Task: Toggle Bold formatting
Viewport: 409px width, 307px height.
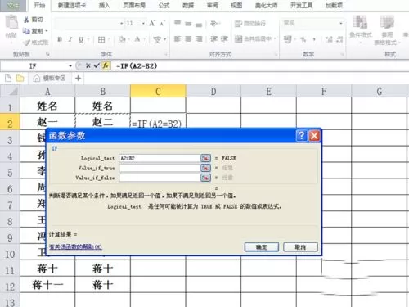Action: tap(60, 39)
